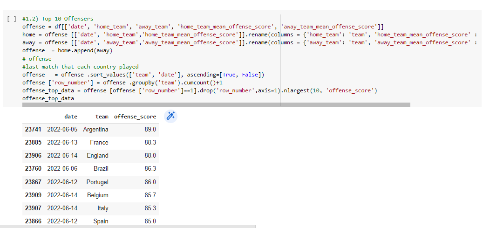
Task: Click the final offense_top_data code line
Action: [48, 98]
